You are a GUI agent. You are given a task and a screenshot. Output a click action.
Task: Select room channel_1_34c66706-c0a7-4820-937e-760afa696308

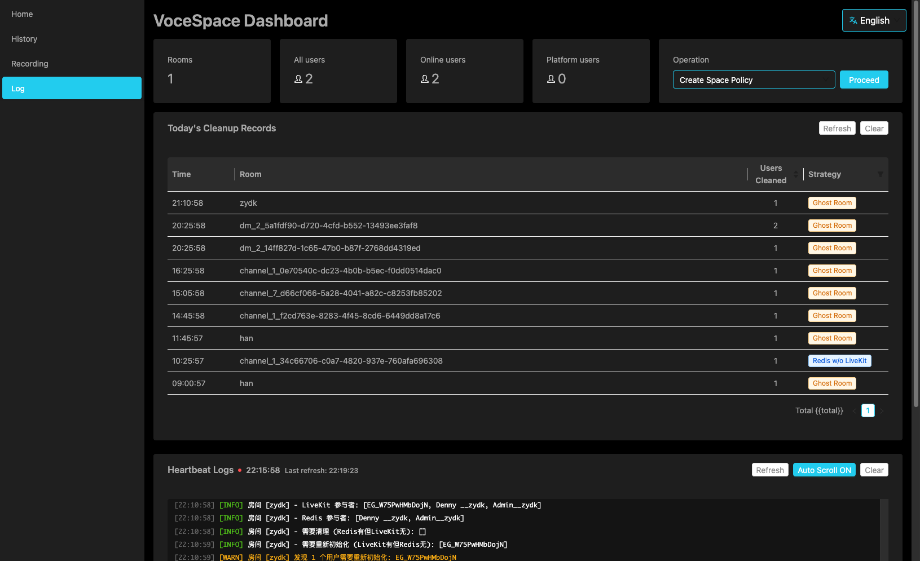click(x=341, y=361)
